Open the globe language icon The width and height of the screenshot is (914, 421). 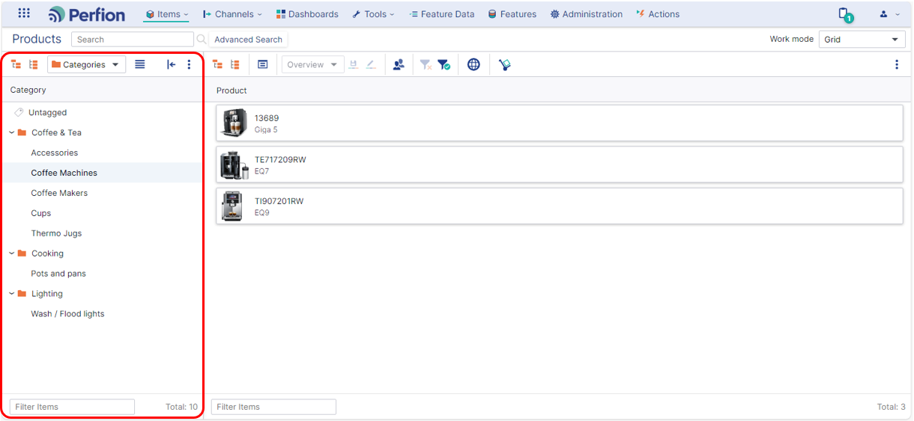[x=473, y=64]
